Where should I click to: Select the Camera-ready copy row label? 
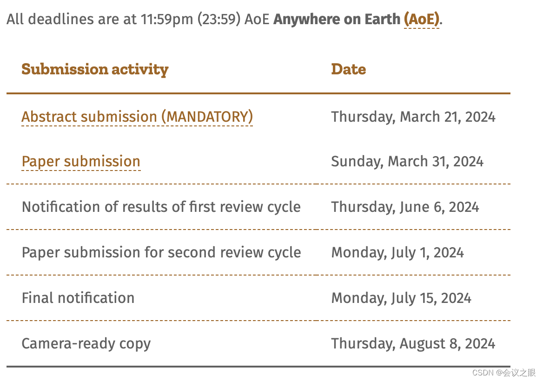click(86, 344)
